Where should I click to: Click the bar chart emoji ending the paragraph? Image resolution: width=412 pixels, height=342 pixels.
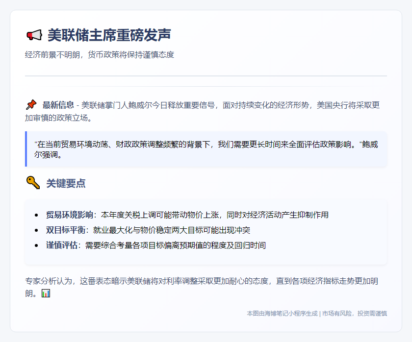pyautogui.click(x=46, y=293)
